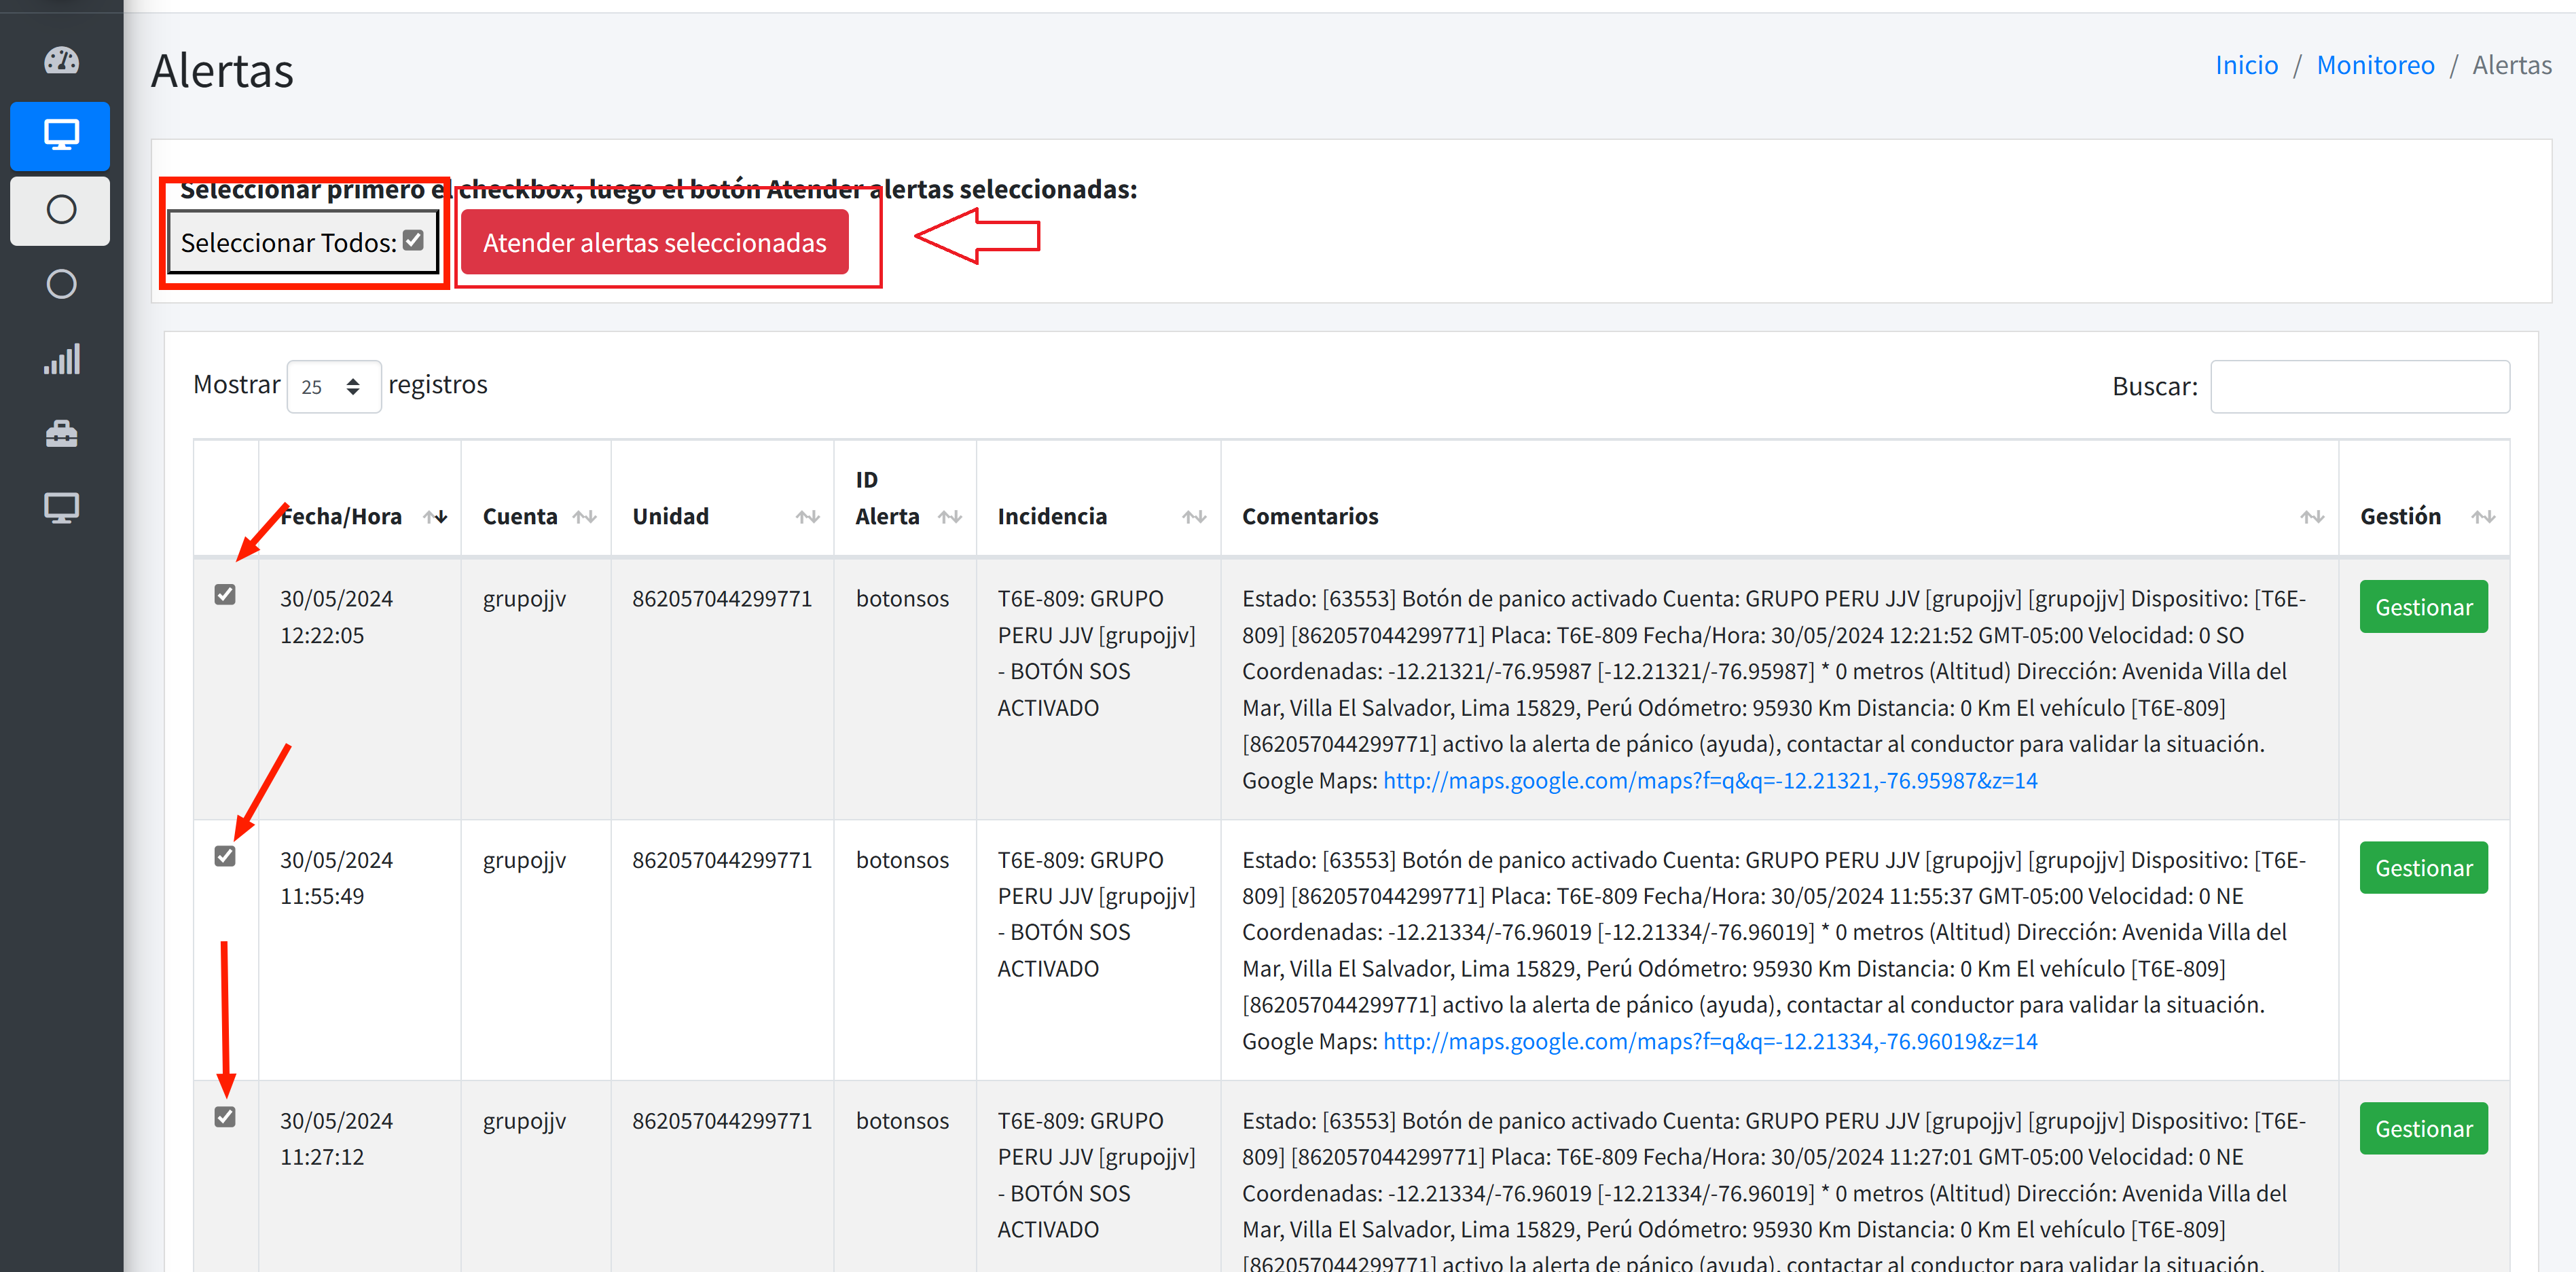Open the Mostrar 25 registros dropdown

tap(333, 387)
